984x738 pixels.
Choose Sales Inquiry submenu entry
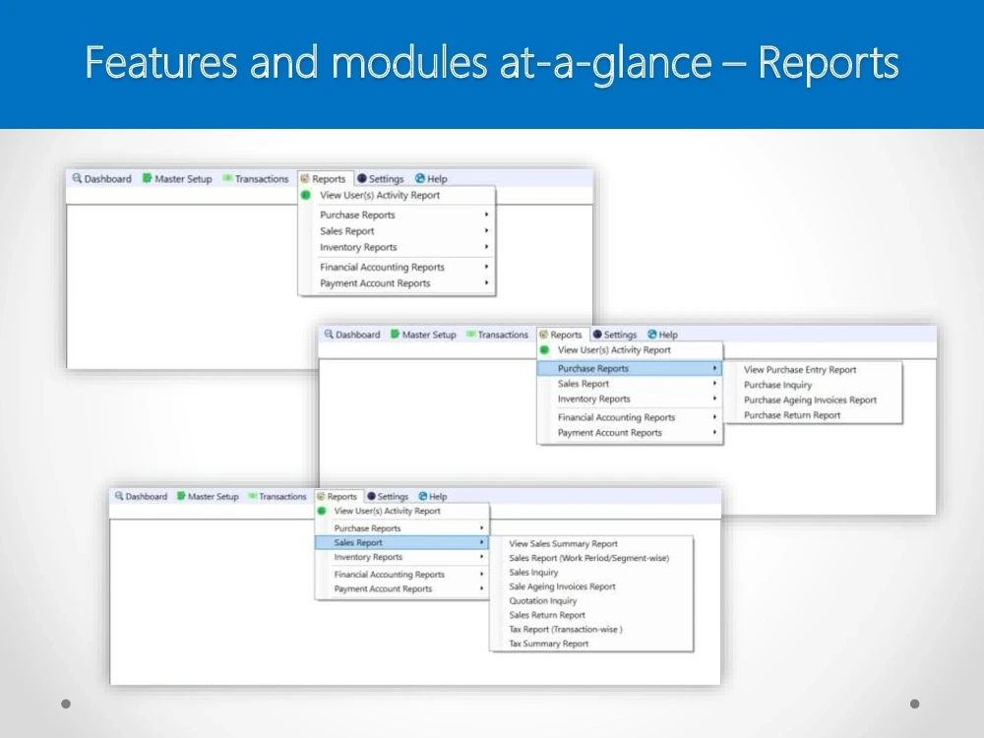533,573
